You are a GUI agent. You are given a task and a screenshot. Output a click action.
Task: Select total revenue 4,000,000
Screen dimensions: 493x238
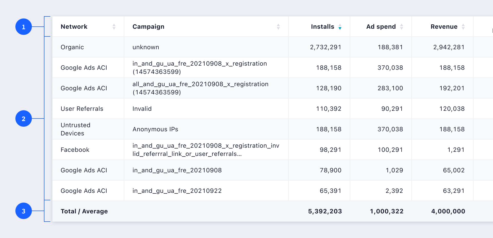coord(448,211)
